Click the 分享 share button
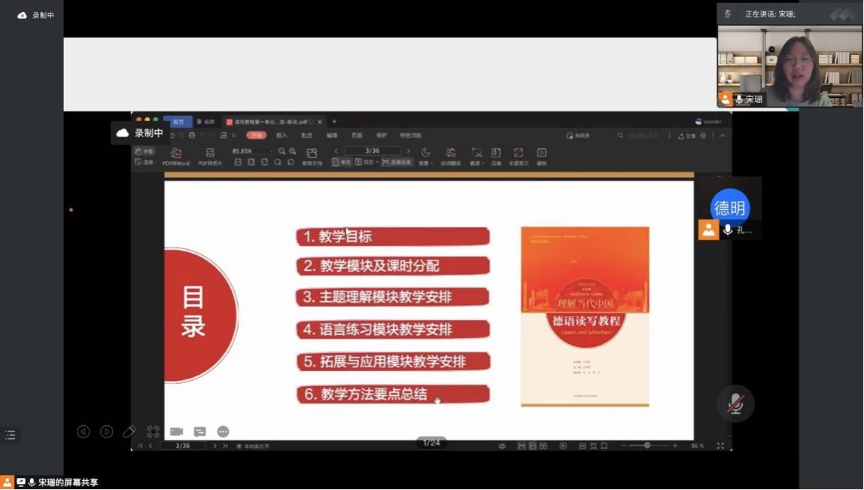 pyautogui.click(x=686, y=136)
